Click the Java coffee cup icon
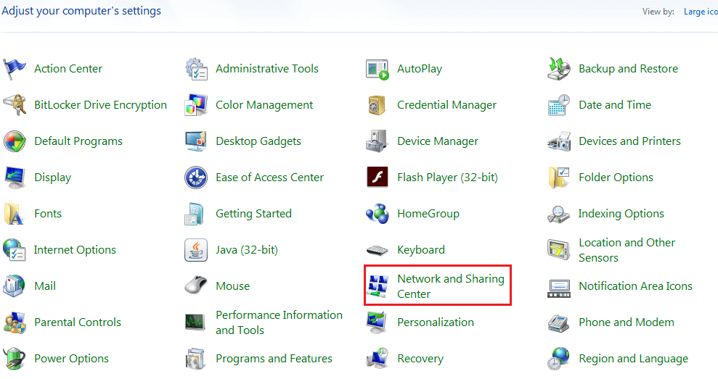Viewport: 718px width, 379px height. pos(196,249)
